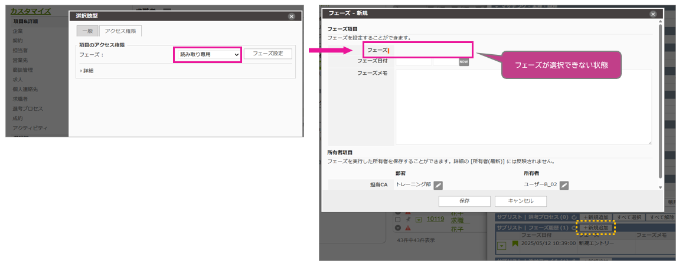Image resolution: width=679 pixels, height=264 pixels.
Task: Click 新規追加 in the 選考プロセス sublist
Action: pyautogui.click(x=596, y=216)
